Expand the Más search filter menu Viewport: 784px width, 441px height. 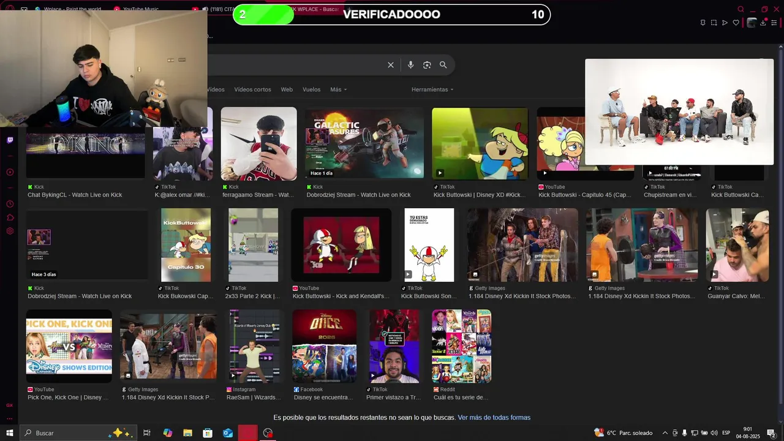coord(338,89)
